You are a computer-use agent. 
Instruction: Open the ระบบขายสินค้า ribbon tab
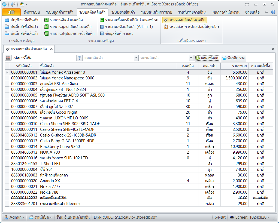pyautogui.click(x=123, y=12)
